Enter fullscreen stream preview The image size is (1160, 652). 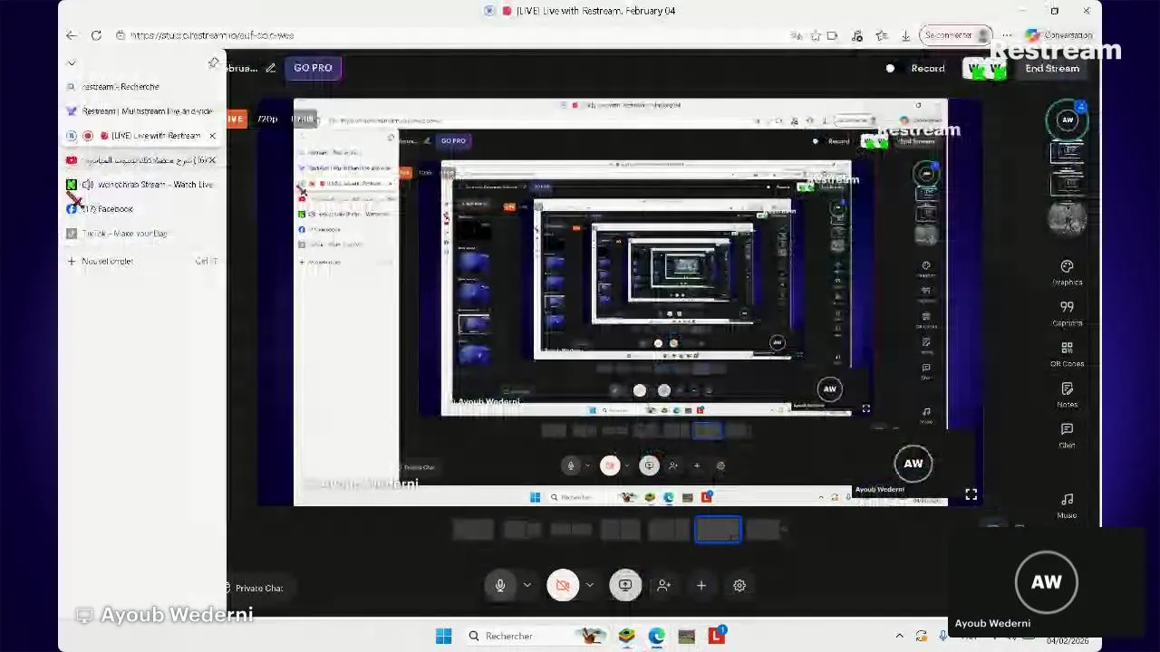(971, 494)
